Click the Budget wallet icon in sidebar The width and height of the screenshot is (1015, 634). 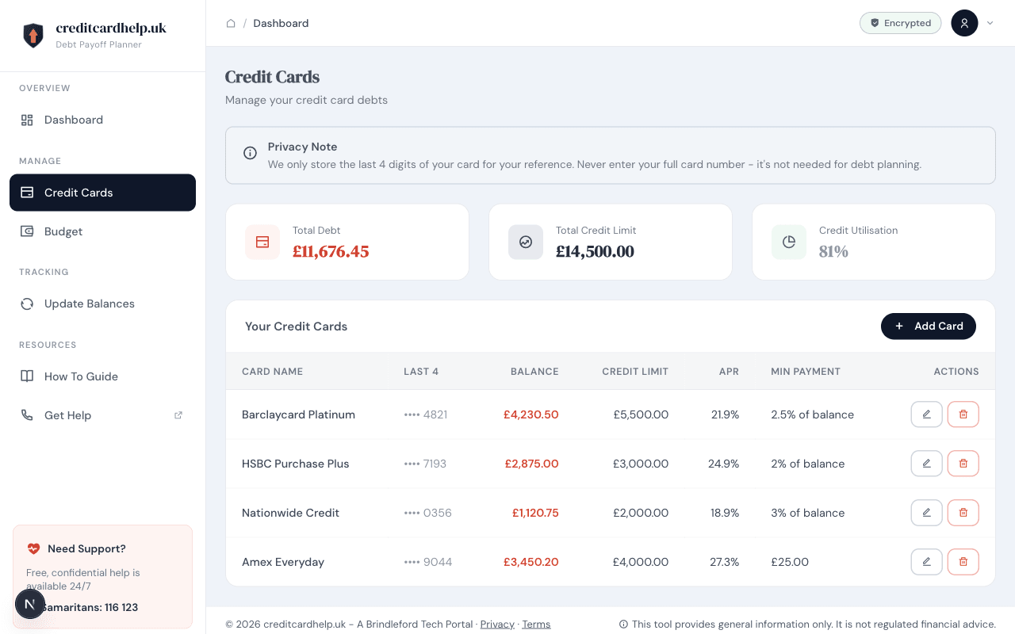pyautogui.click(x=27, y=231)
